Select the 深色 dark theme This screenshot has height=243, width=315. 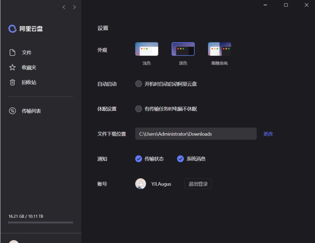point(183,49)
